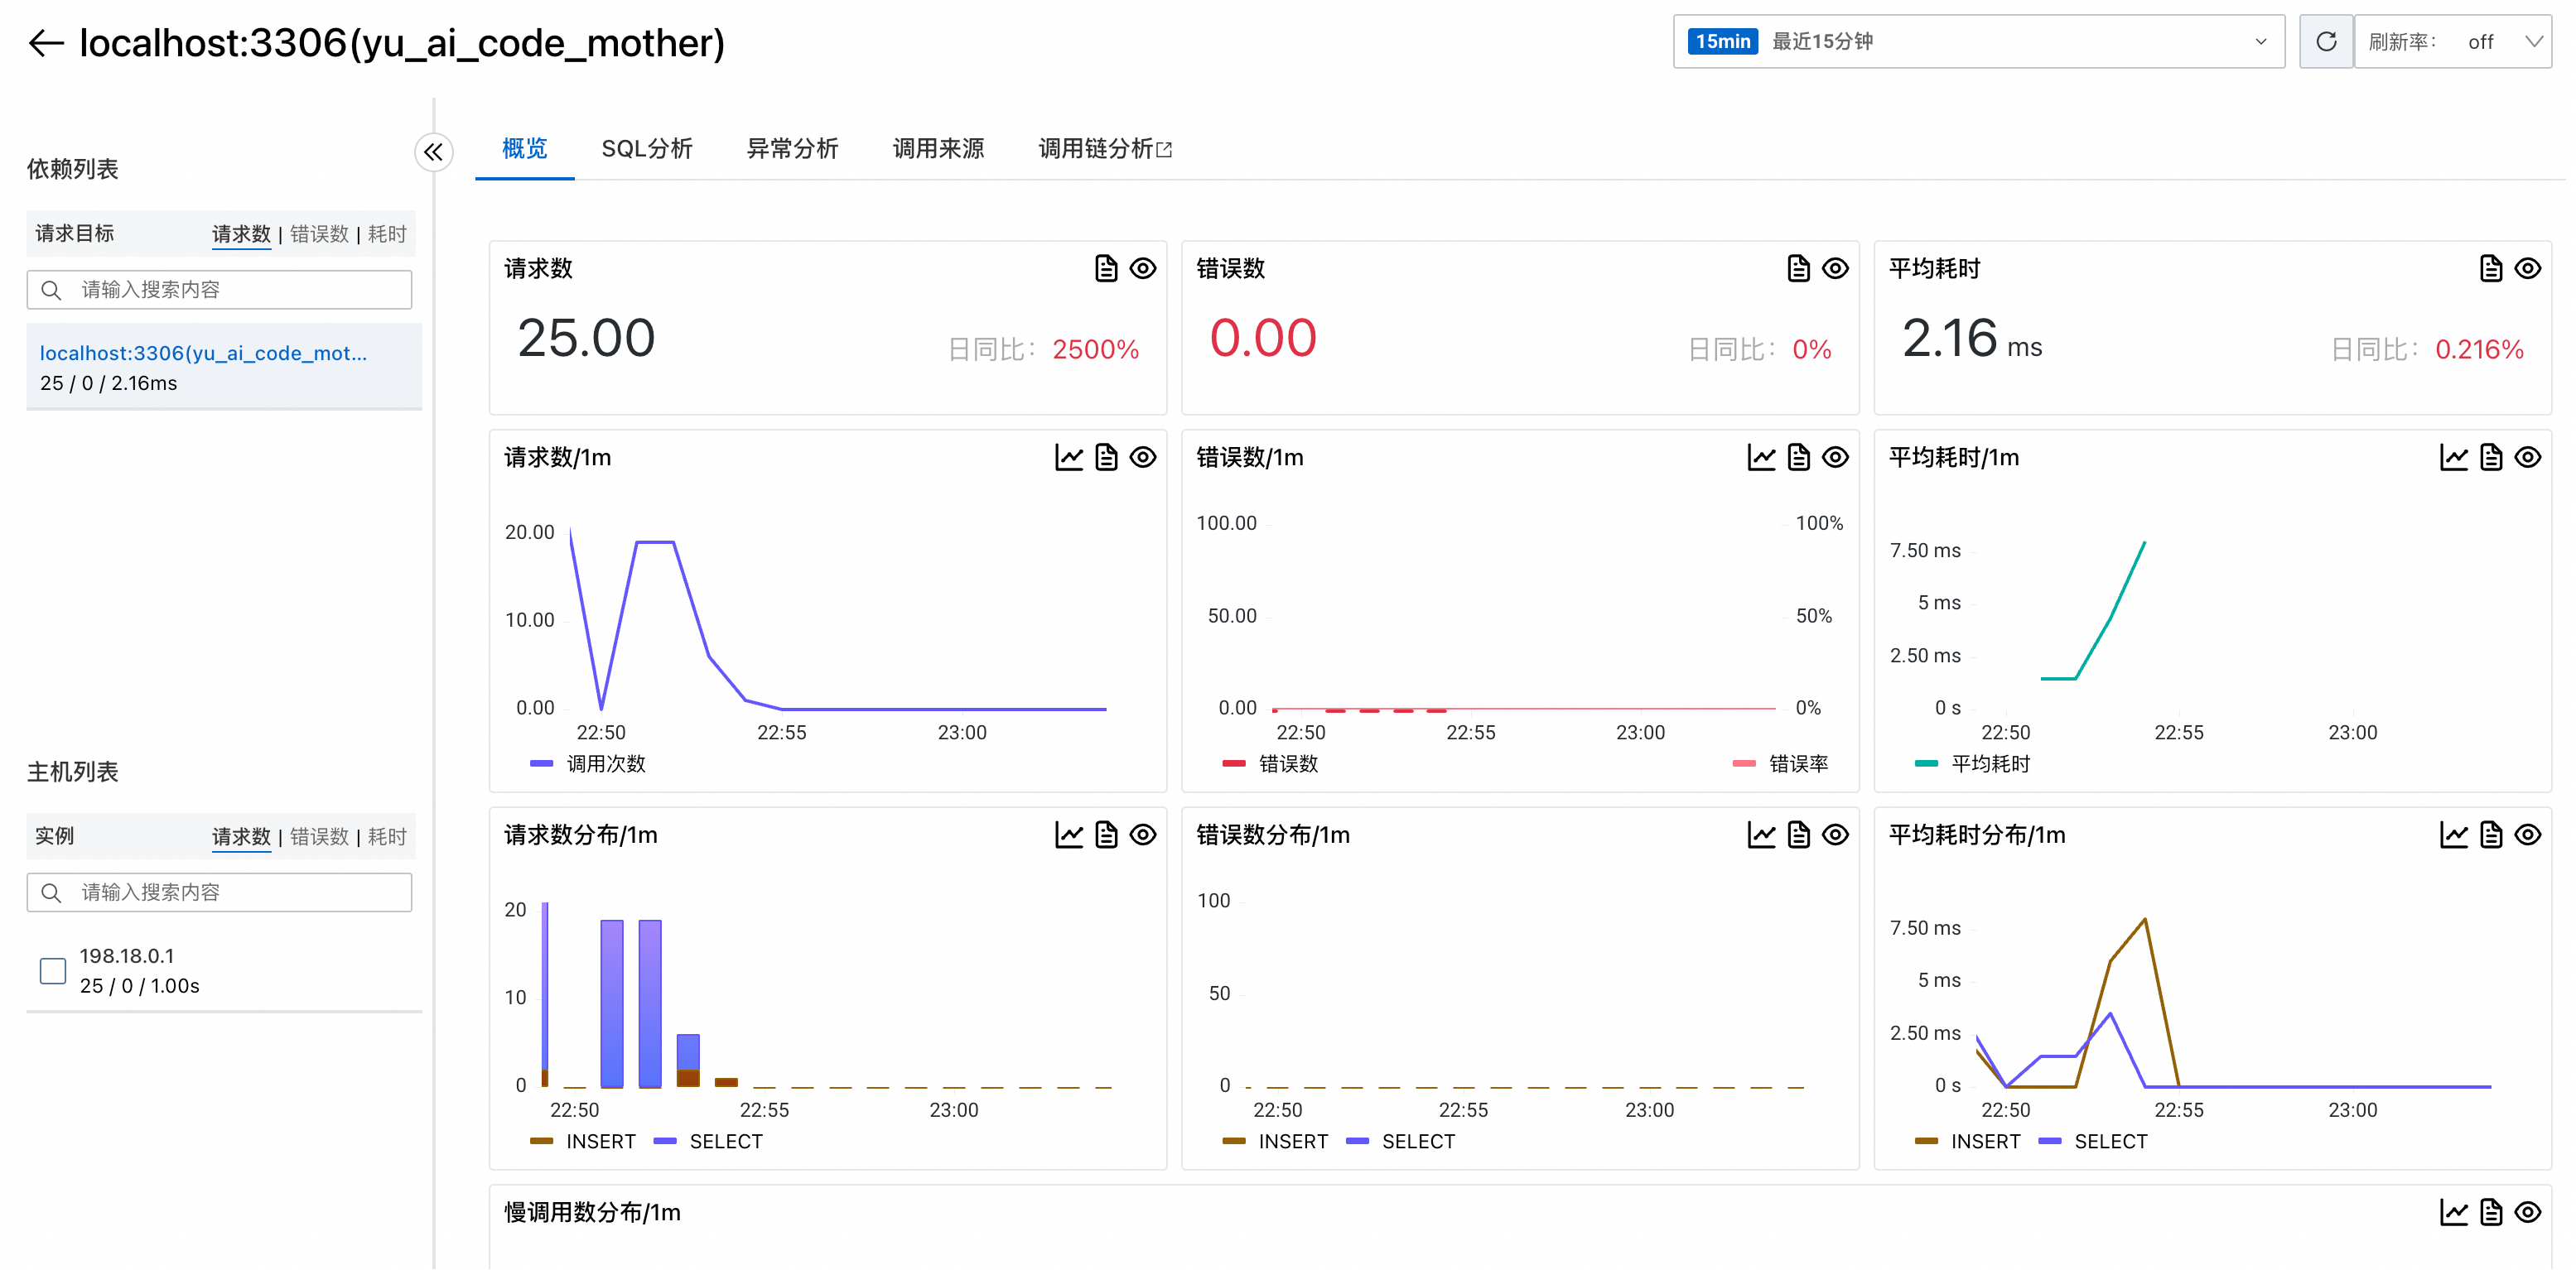Toggle the eye icon in 请求数 panel

1142,269
